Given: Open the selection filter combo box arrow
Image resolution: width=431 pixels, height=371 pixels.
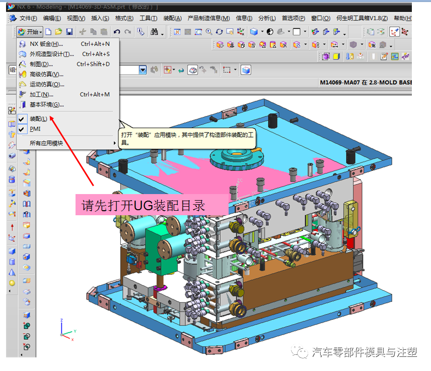Looking at the screenshot, I should pos(142,70).
